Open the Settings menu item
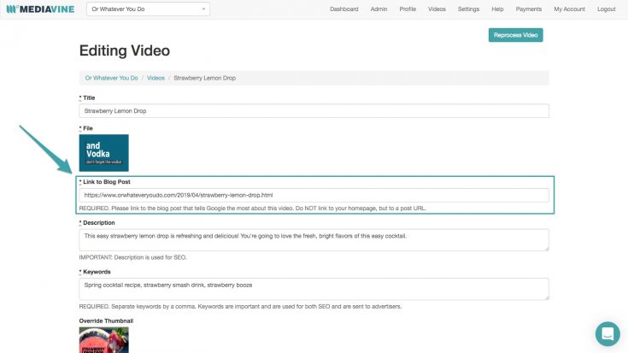The height and width of the screenshot is (353, 628). (468, 9)
